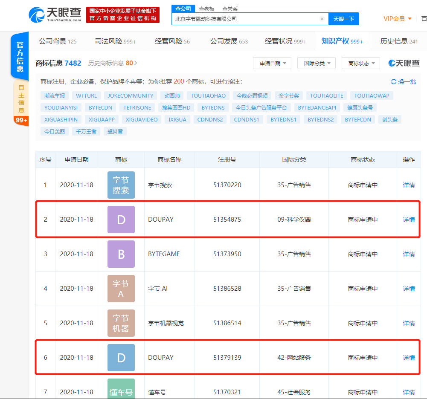The image size is (427, 399).
Task: Open the purple D trademark image for 51354875
Action: pyautogui.click(x=121, y=220)
